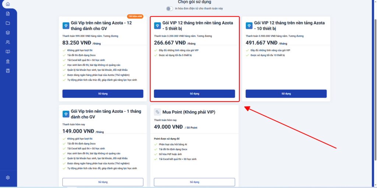377x188 pixels.
Task: Click diamond icon of VIP 5 thiết bị package
Action: [158, 26]
